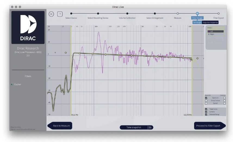Open the help question mark icon
The image size is (233, 142).
pyautogui.click(x=60, y=14)
